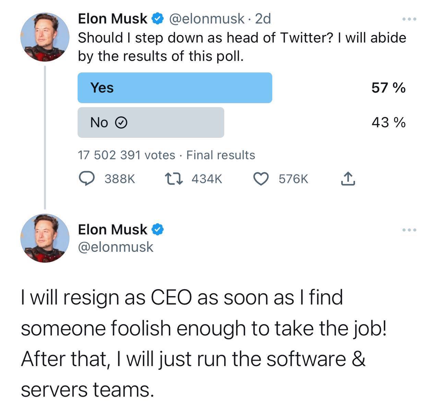Image resolution: width=439 pixels, height=412 pixels.
Task: Click the 2d timestamp on the poll tweet
Action: pyautogui.click(x=263, y=19)
